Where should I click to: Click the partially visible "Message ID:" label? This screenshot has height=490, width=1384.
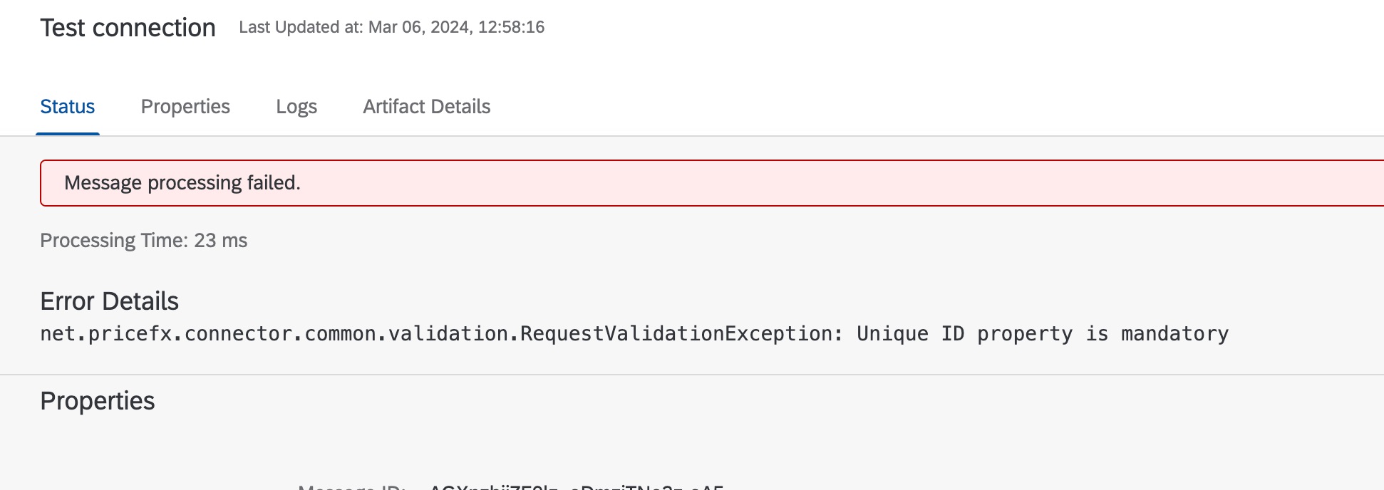[352, 486]
